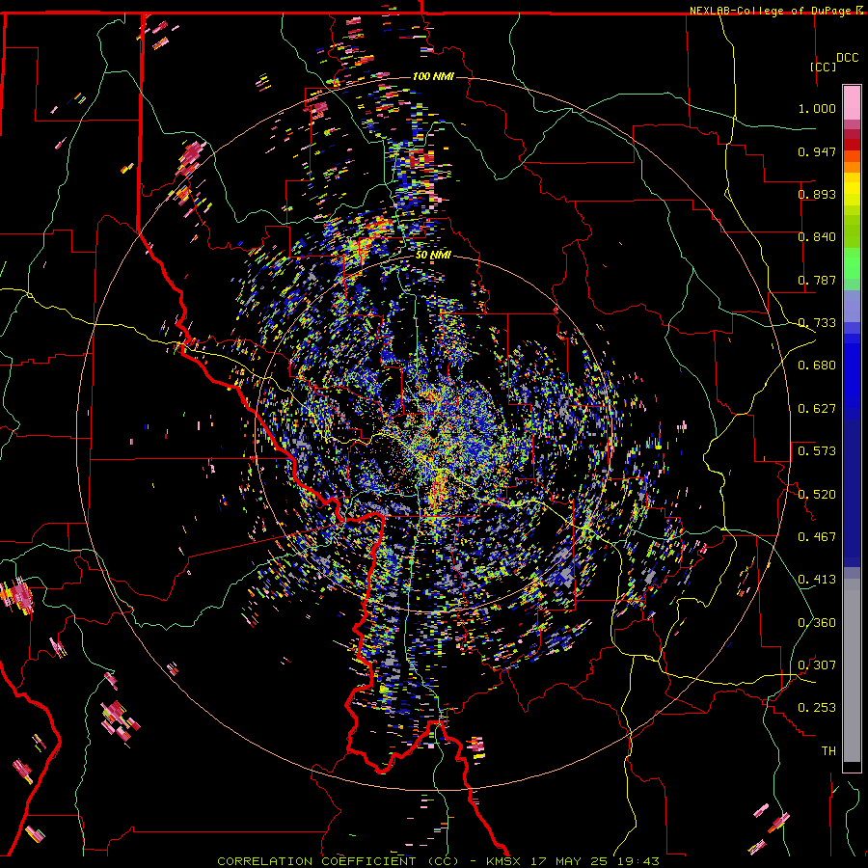
Task: Click the TH threshold legend label
Action: (828, 751)
